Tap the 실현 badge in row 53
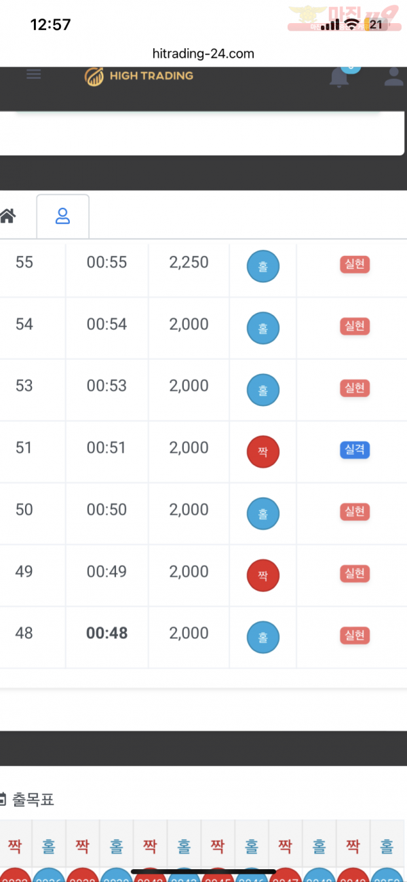Screen dimensions: 407x882 [x=355, y=388]
